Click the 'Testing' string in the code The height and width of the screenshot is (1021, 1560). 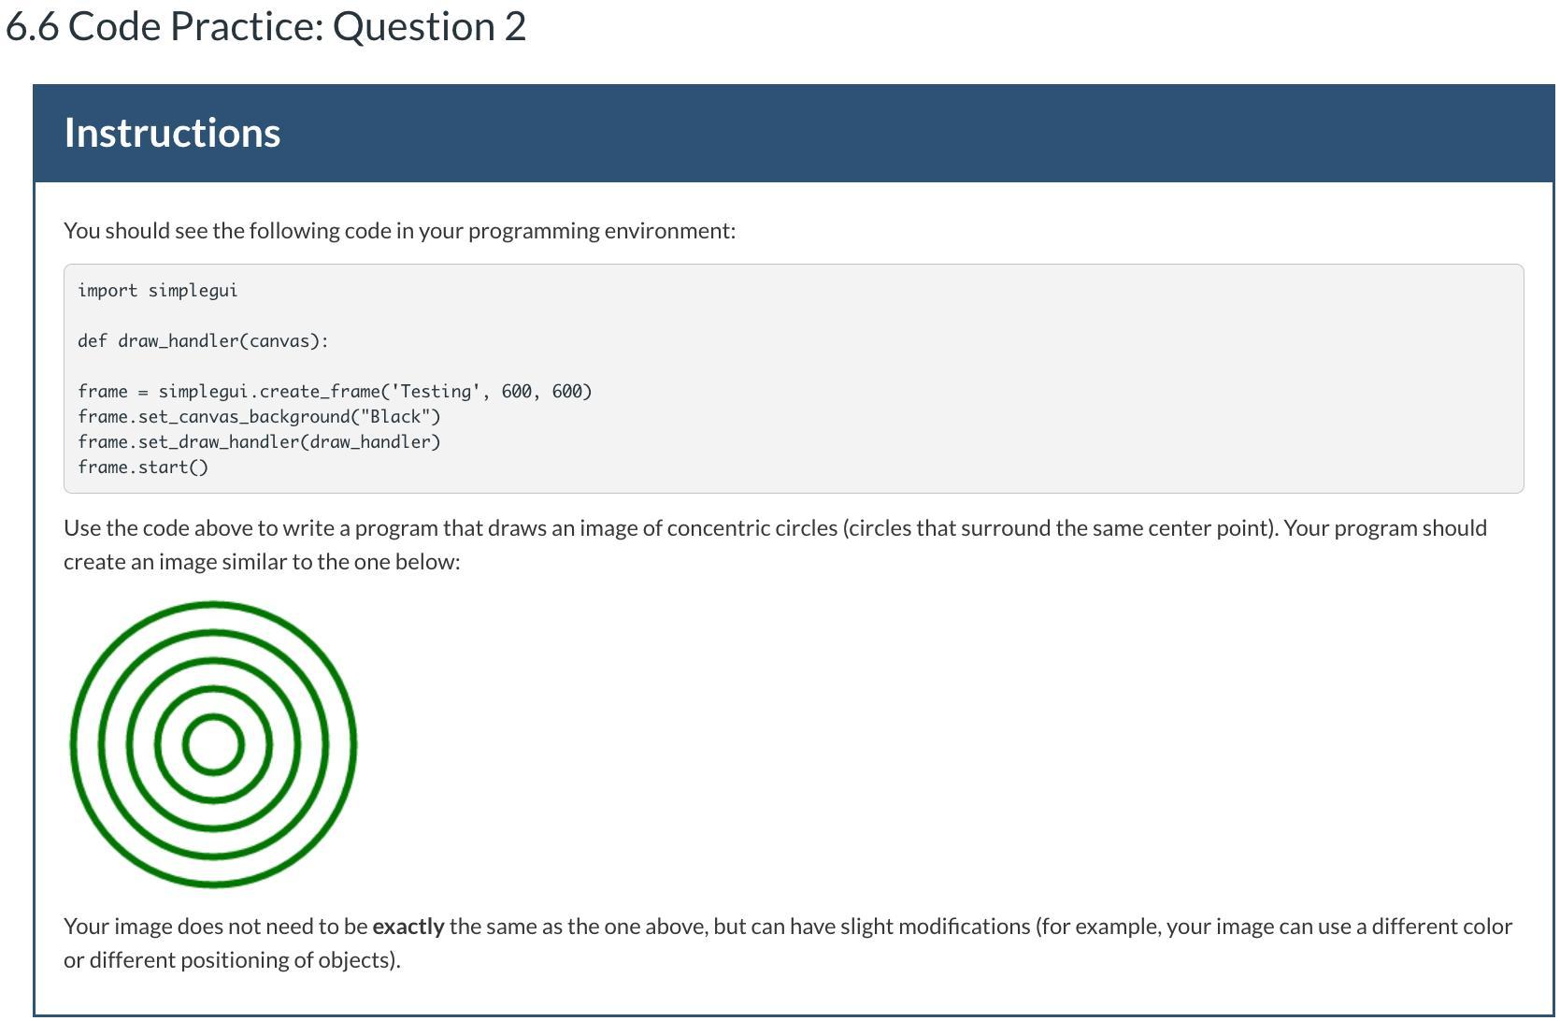tap(436, 392)
